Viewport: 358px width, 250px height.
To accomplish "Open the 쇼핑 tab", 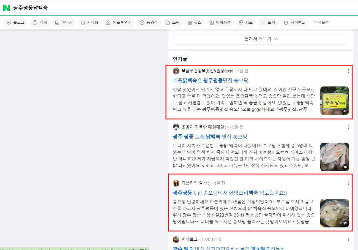I will 173,23.
